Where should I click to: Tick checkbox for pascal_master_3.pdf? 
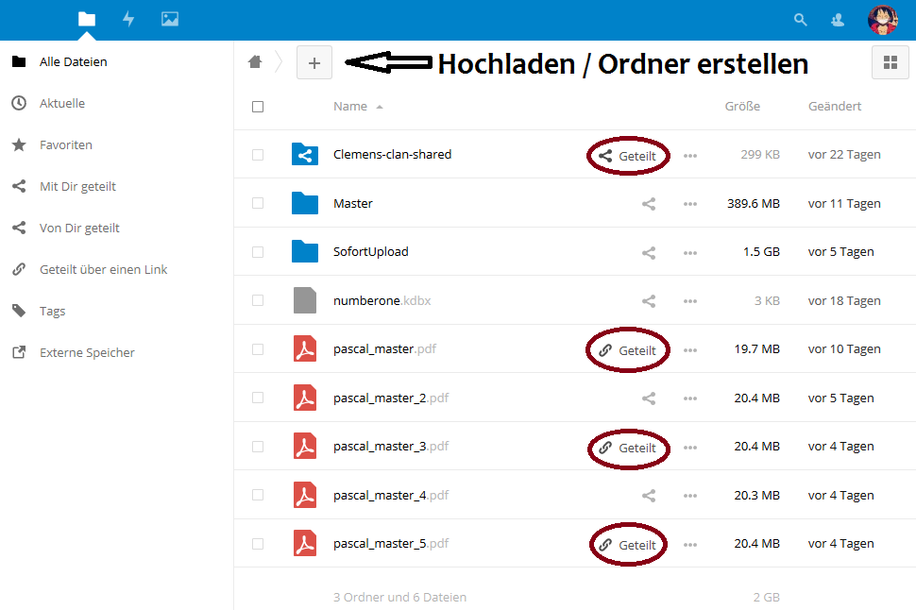[258, 447]
